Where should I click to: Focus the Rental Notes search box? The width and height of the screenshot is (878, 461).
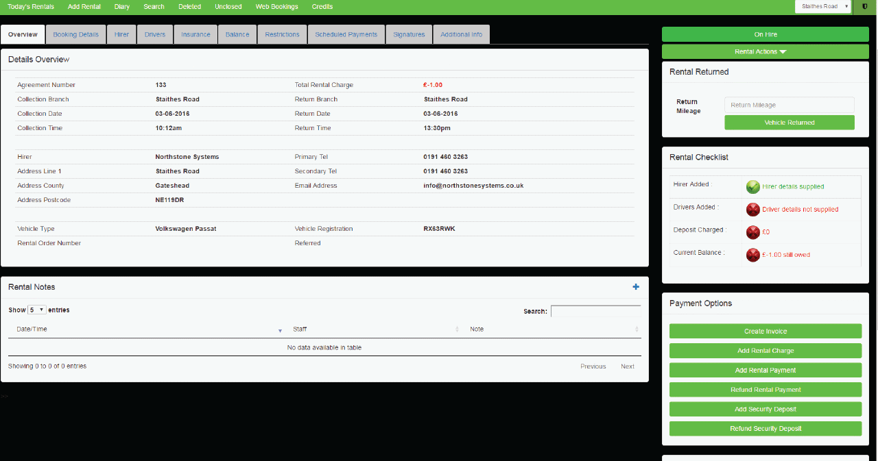tap(595, 311)
